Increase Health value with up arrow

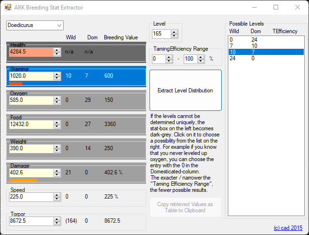(57, 50)
